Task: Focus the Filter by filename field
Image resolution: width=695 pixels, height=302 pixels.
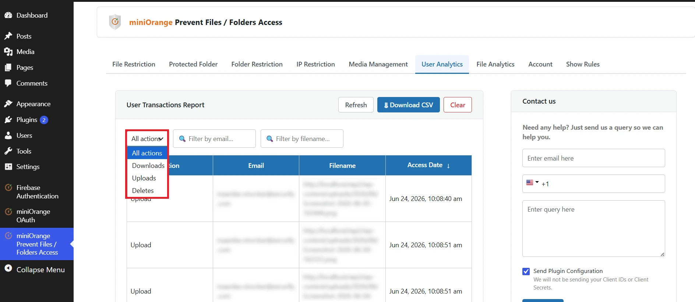Action: (x=302, y=139)
